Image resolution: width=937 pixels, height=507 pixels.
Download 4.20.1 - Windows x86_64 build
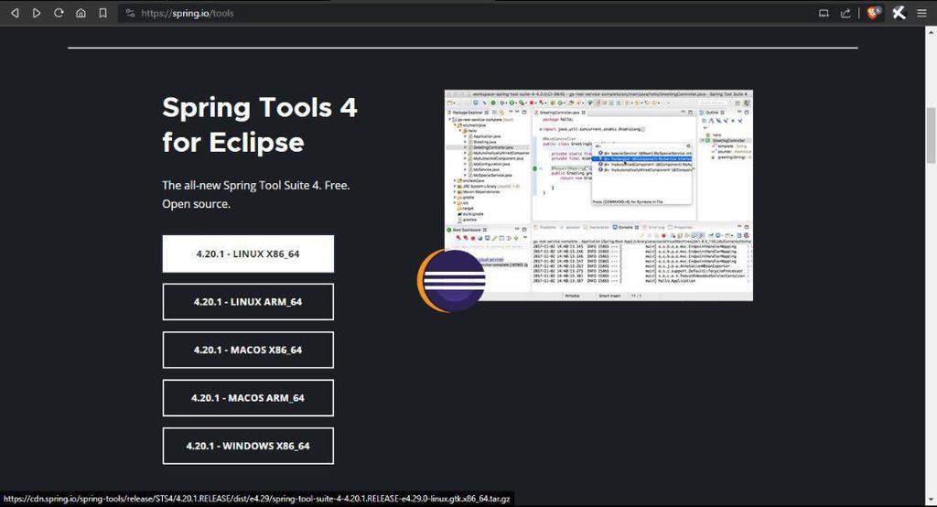click(248, 446)
